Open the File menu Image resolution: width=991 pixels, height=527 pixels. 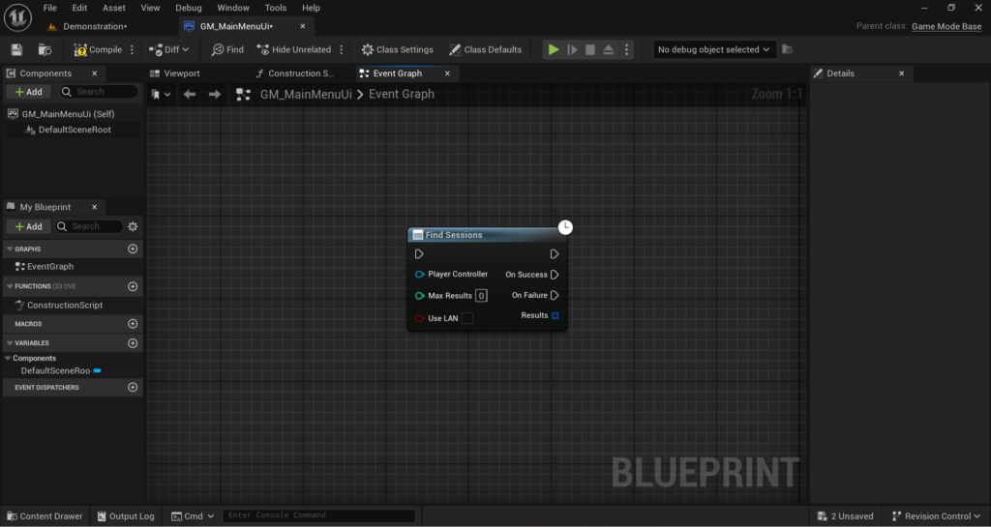tap(50, 8)
